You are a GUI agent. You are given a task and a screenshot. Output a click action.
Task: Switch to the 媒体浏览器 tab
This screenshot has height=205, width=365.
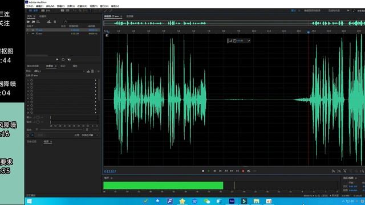point(33,66)
